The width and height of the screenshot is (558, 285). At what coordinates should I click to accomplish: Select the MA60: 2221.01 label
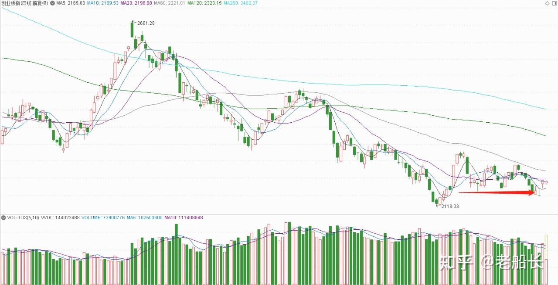(170, 3)
